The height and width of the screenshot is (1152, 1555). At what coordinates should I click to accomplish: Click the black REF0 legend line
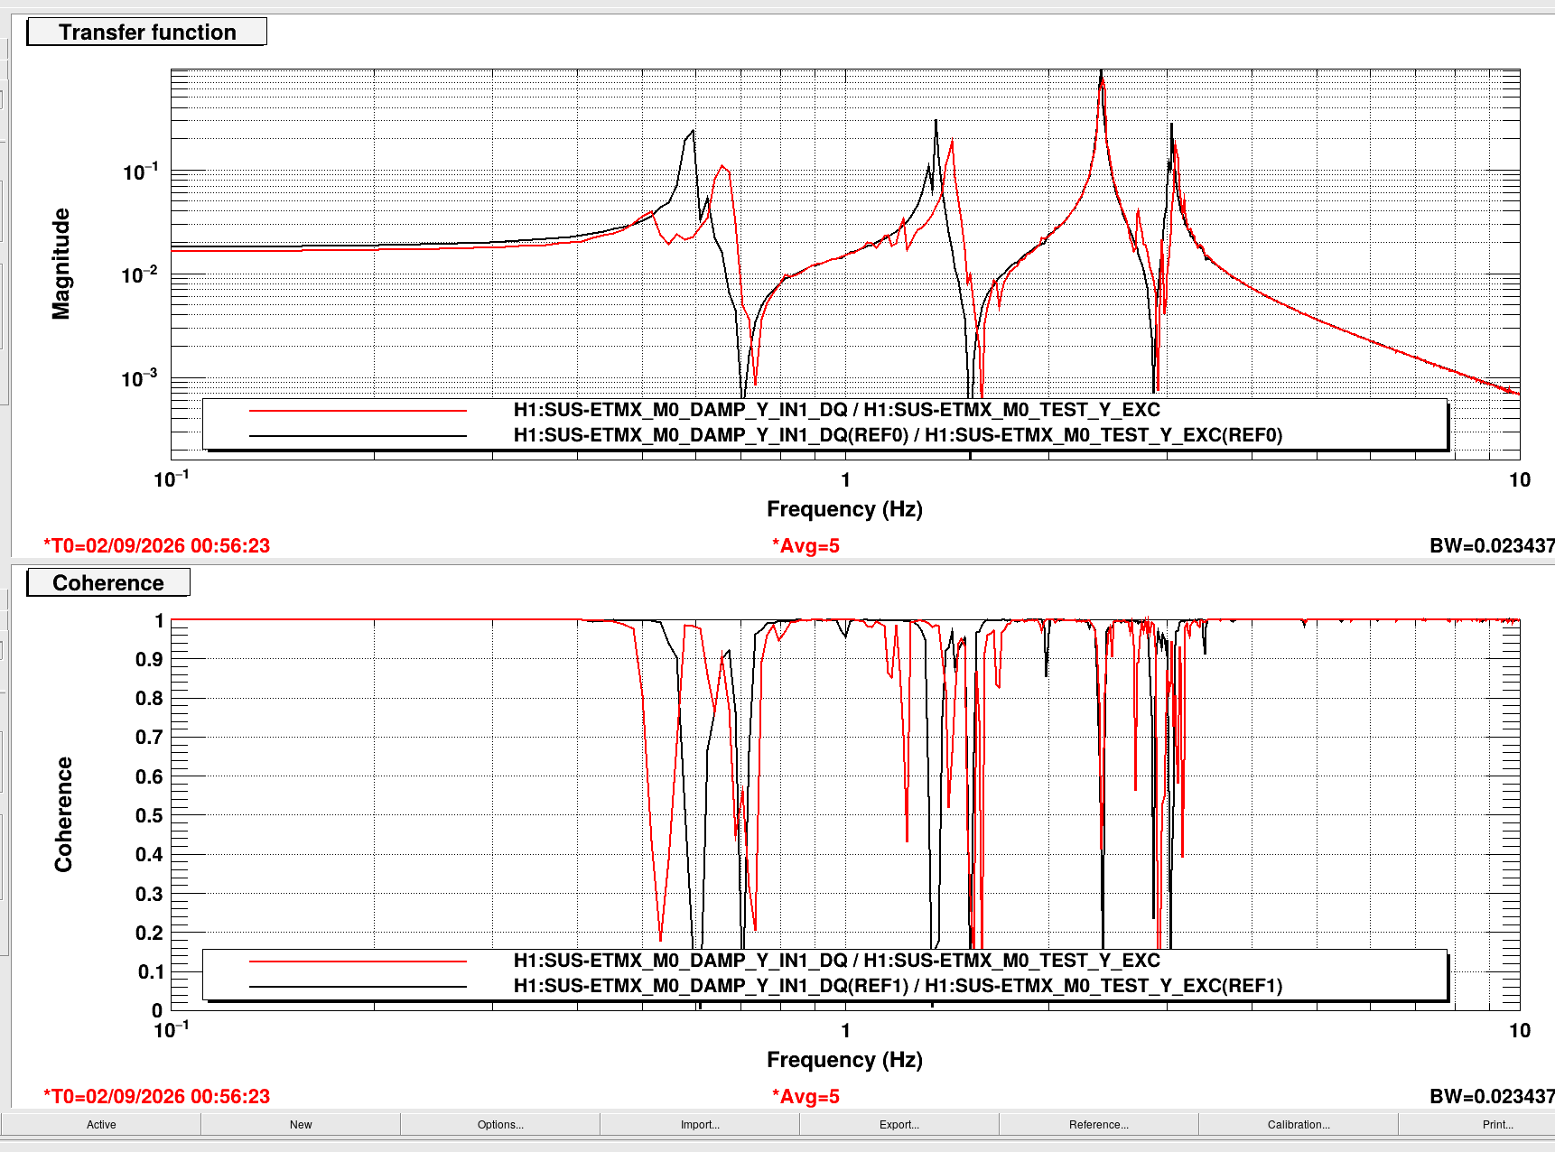pos(358,436)
